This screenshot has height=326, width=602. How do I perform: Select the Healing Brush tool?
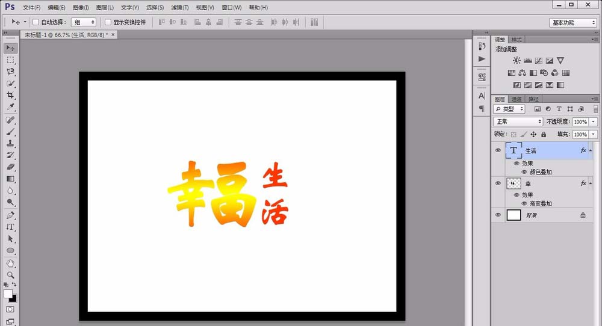(x=10, y=120)
